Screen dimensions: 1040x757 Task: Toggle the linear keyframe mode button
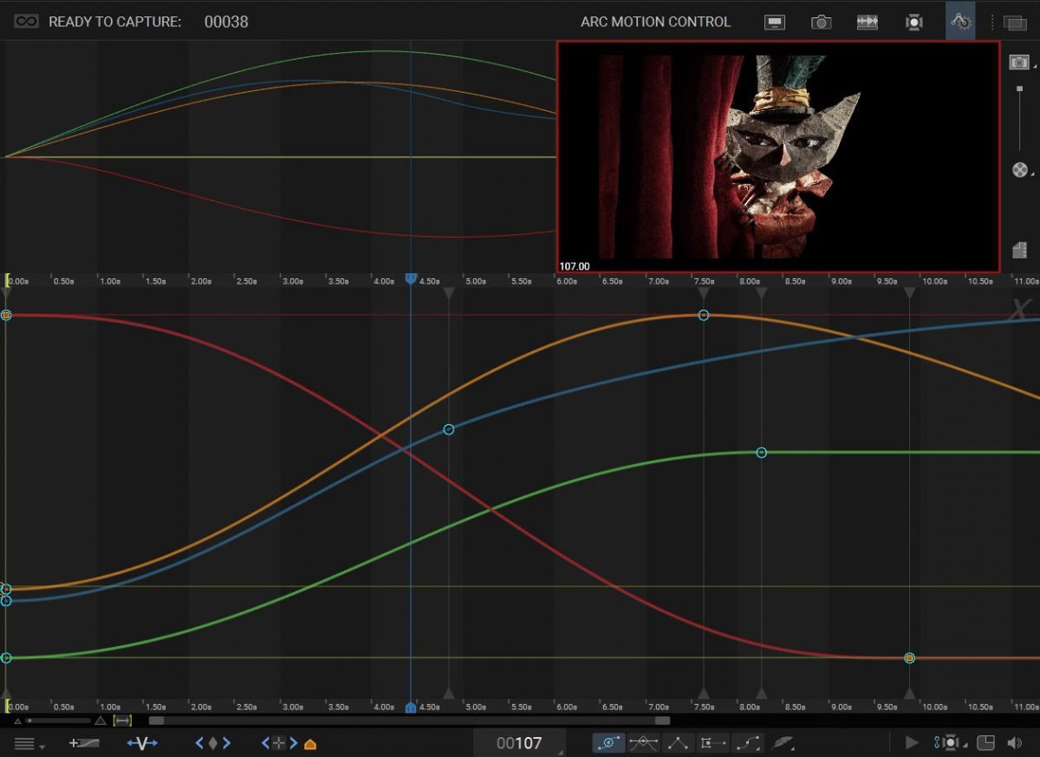pos(678,743)
